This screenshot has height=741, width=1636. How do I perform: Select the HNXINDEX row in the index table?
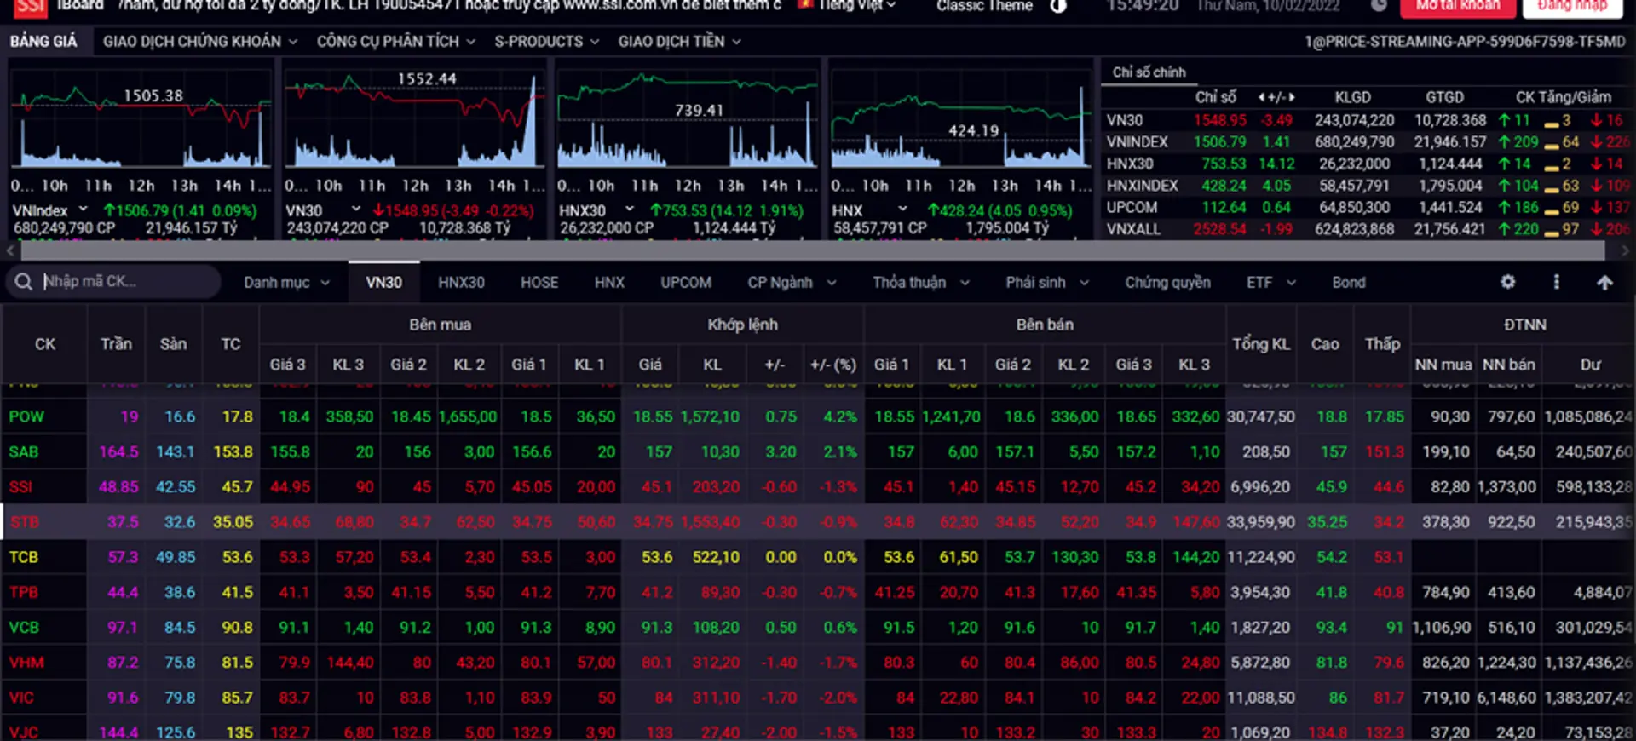(x=1367, y=186)
